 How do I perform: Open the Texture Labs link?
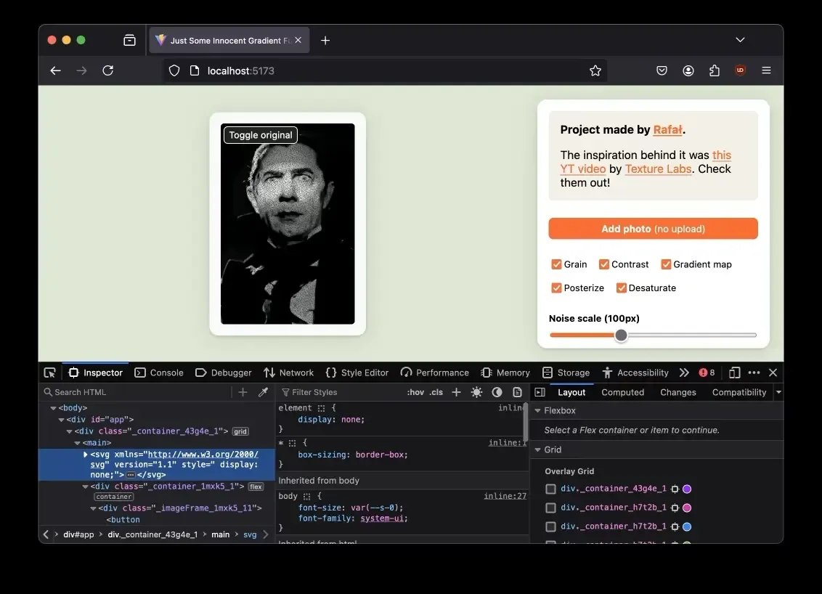(x=658, y=168)
